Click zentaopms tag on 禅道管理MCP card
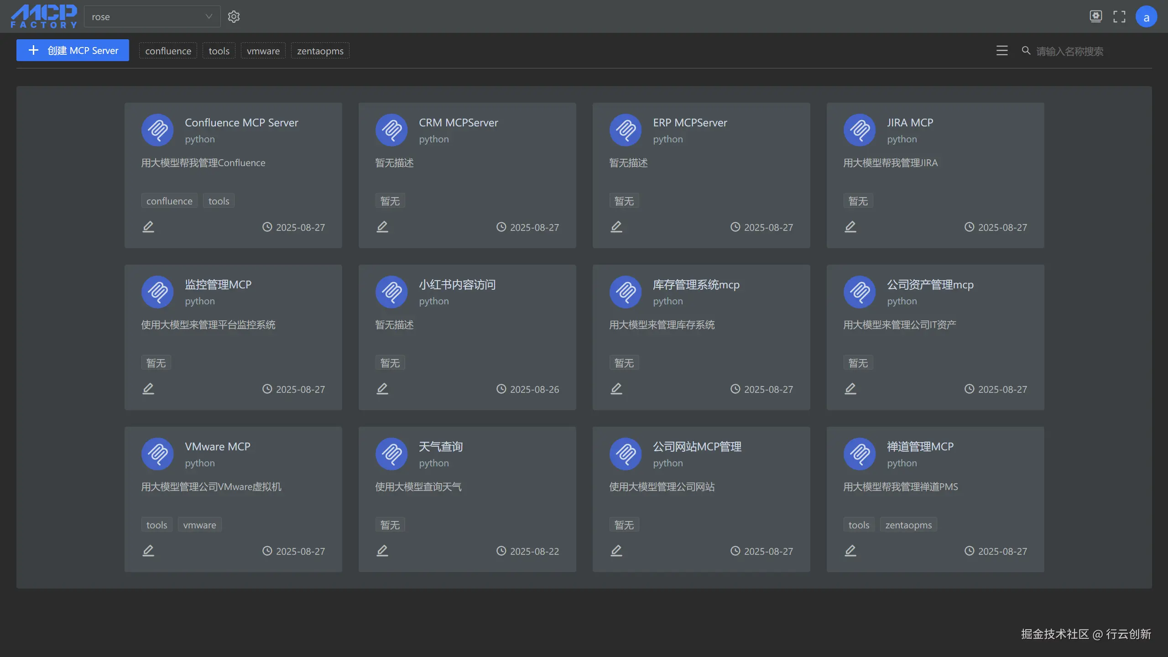Screen dimensions: 1168x657 (x=908, y=525)
